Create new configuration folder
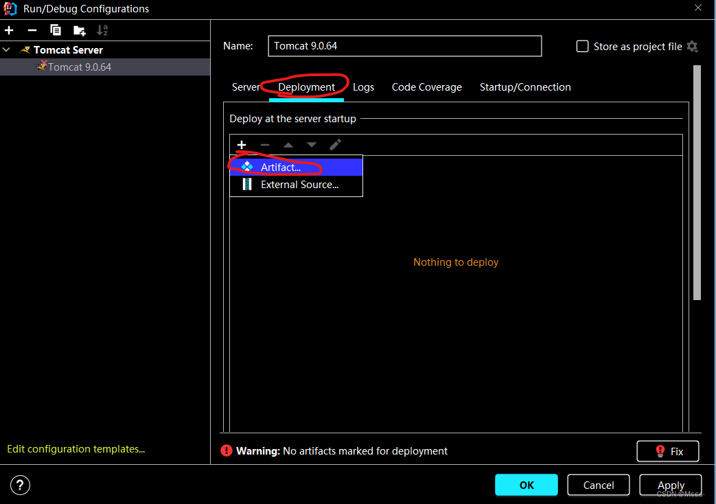This screenshot has width=716, height=504. click(x=79, y=31)
